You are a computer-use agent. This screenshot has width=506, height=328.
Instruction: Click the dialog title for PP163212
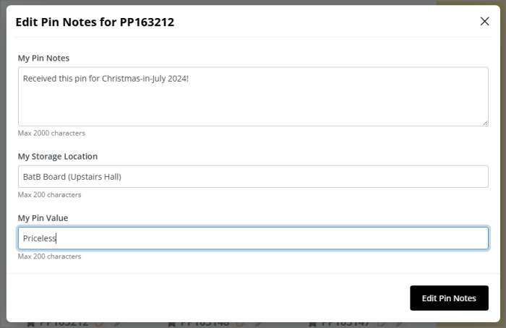point(95,22)
